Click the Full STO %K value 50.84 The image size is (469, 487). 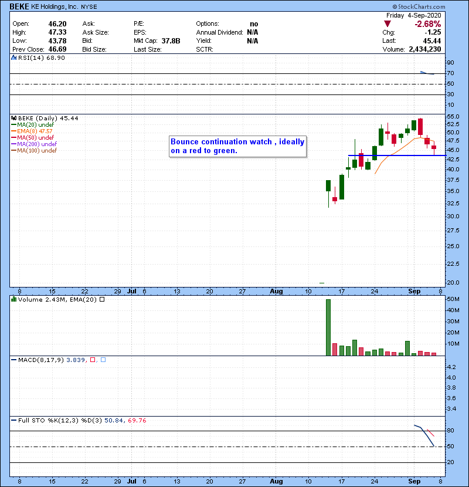click(x=114, y=420)
